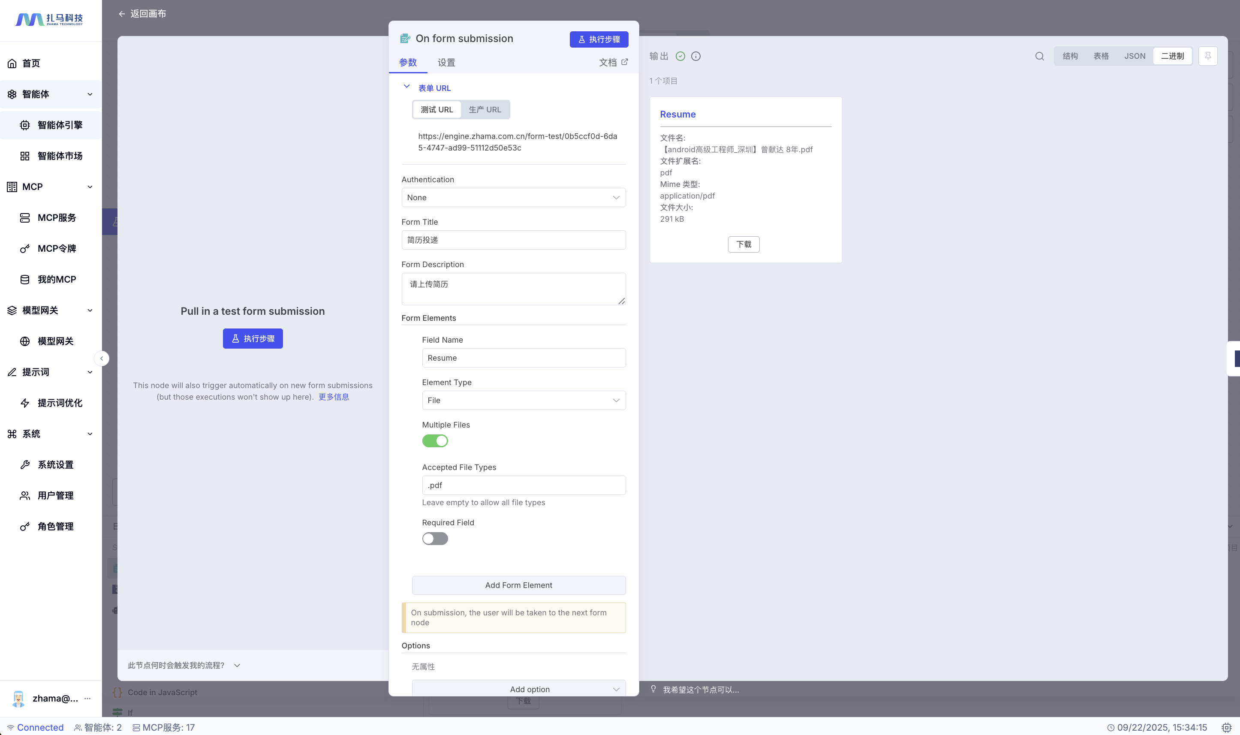The height and width of the screenshot is (735, 1240).
Task: Open 文档 external link icon
Action: [624, 62]
